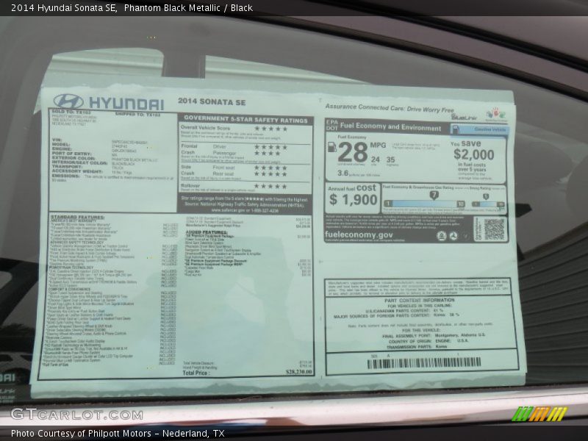Click the Frontal Crash Passenger star rating

click(x=268, y=153)
